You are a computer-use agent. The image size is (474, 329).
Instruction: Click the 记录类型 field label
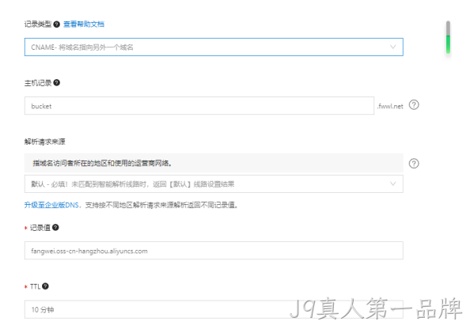pos(38,25)
